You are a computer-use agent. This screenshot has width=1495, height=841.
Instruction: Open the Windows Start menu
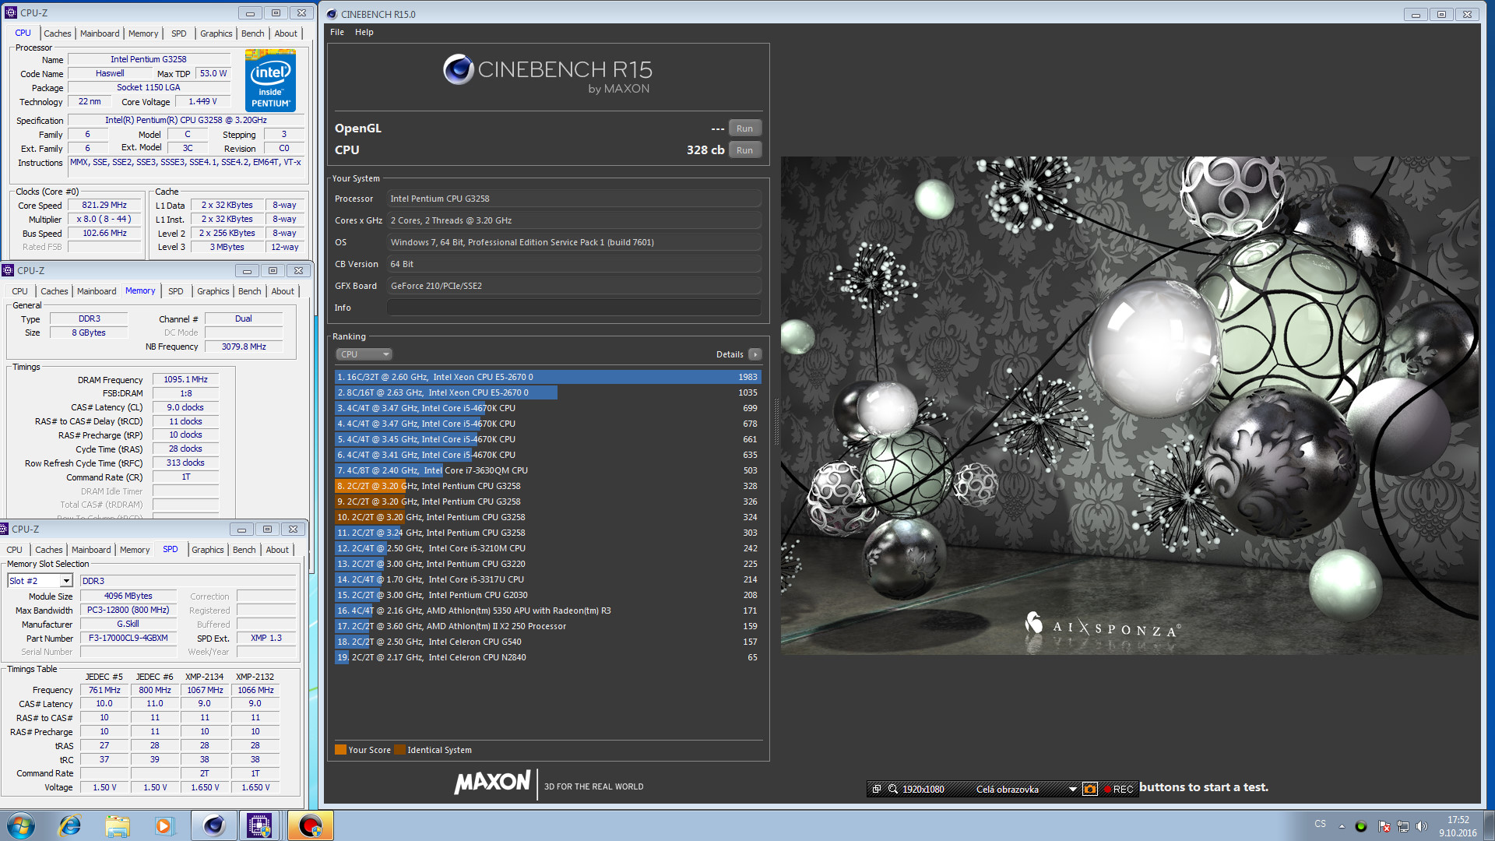(x=21, y=825)
